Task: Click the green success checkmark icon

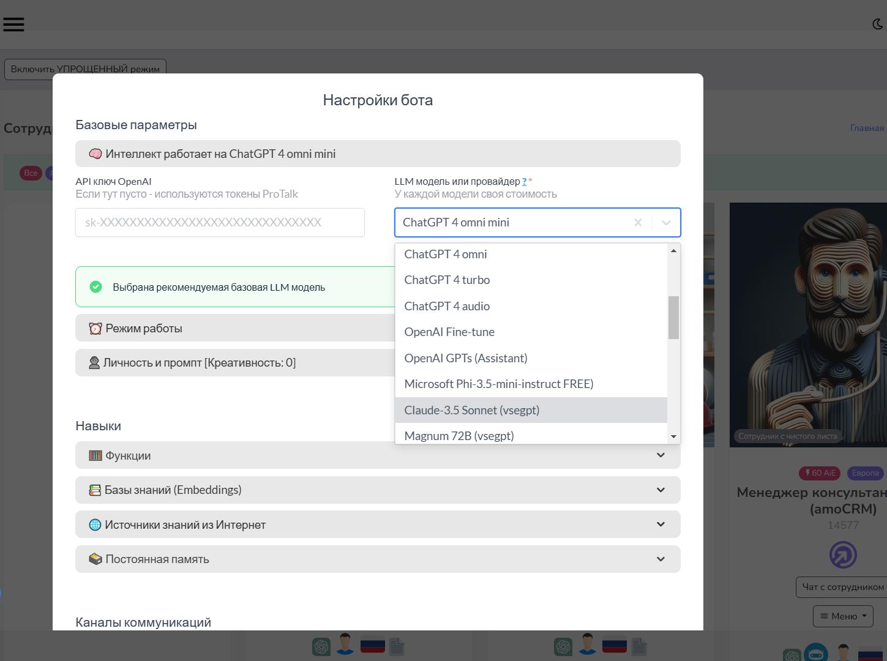Action: [x=96, y=287]
